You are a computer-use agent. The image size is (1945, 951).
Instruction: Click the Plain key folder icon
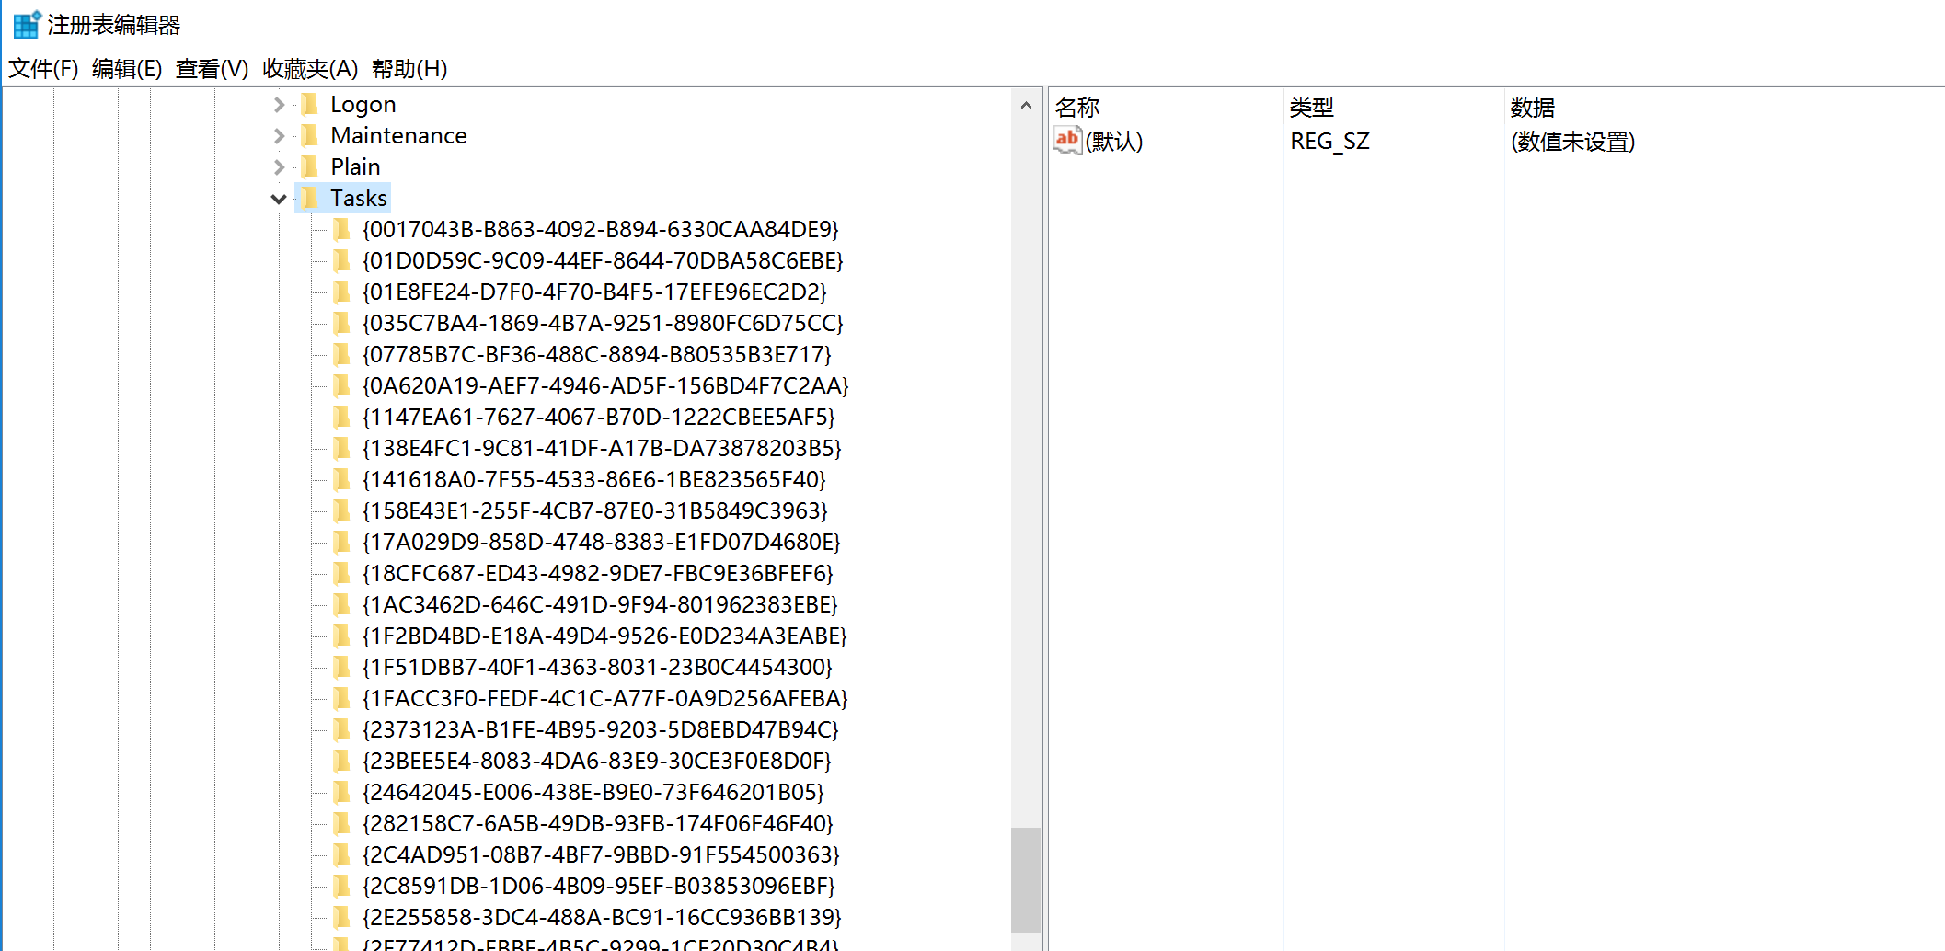coord(311,167)
